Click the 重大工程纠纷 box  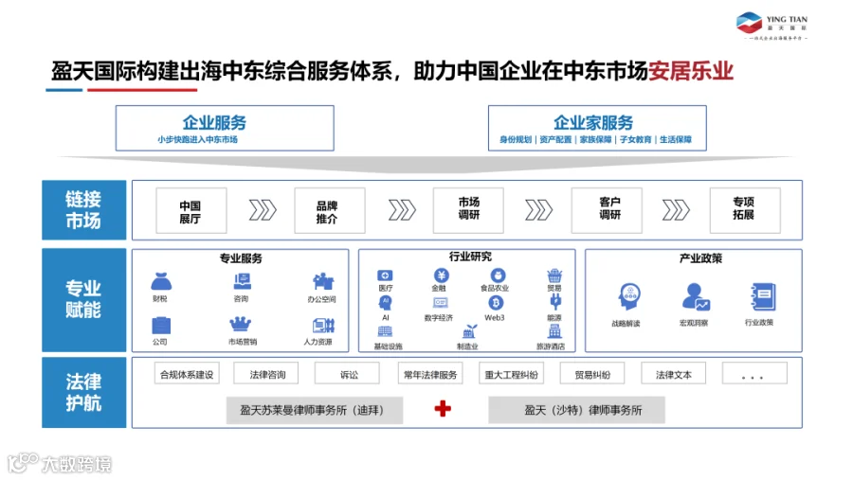point(512,373)
